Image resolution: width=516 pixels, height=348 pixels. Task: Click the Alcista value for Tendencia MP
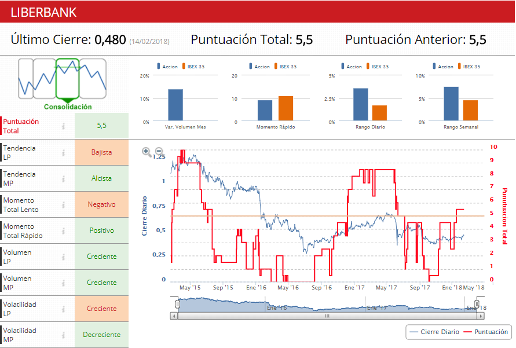click(102, 178)
